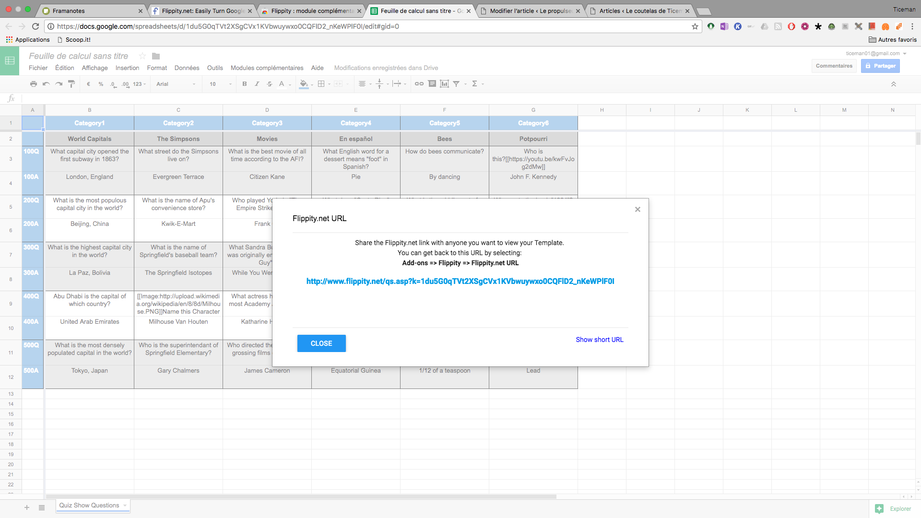Star the spreadsheet title
The image size is (921, 518).
tap(142, 56)
